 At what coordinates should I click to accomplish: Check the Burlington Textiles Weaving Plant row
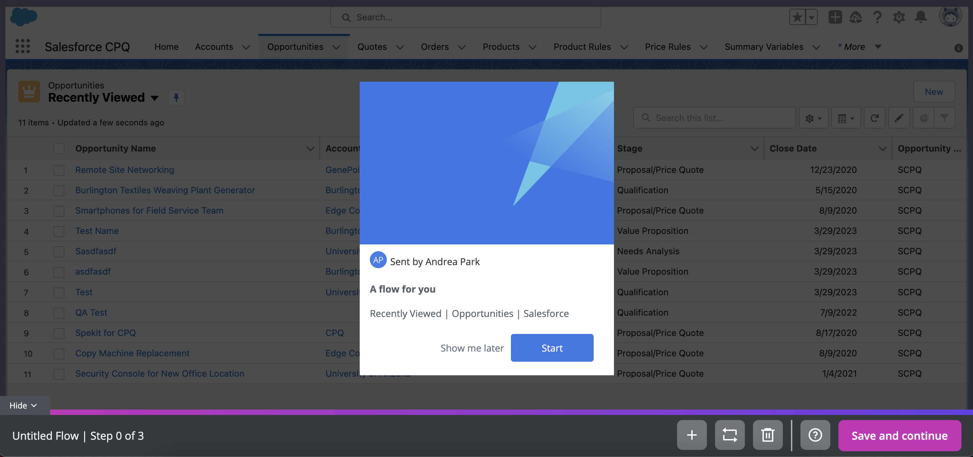tap(59, 191)
